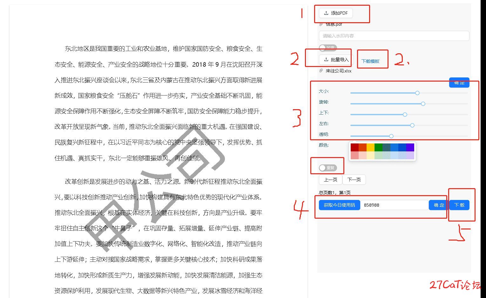Click the 总页数1，第1页 page count text
This screenshot has width=486, height=298.
coord(335,193)
